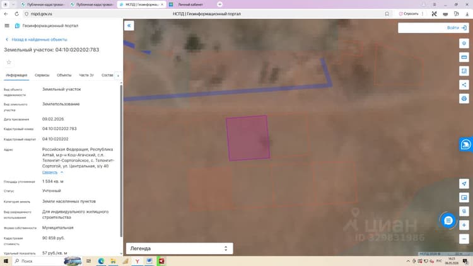Open Microsoft Edge from the taskbar
The width and height of the screenshot is (473, 266).
101,261
